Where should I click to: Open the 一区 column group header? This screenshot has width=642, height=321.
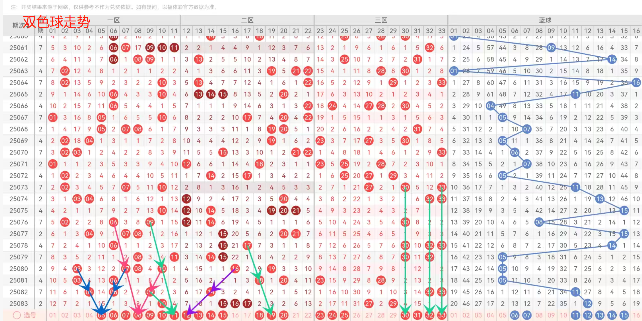[x=114, y=20]
